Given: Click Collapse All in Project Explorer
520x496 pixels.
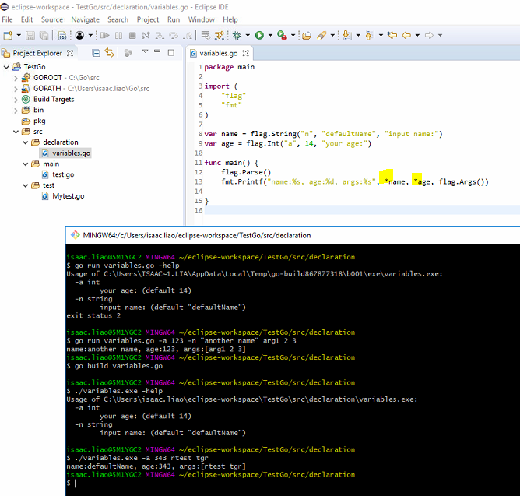Looking at the screenshot, I should pos(96,53).
